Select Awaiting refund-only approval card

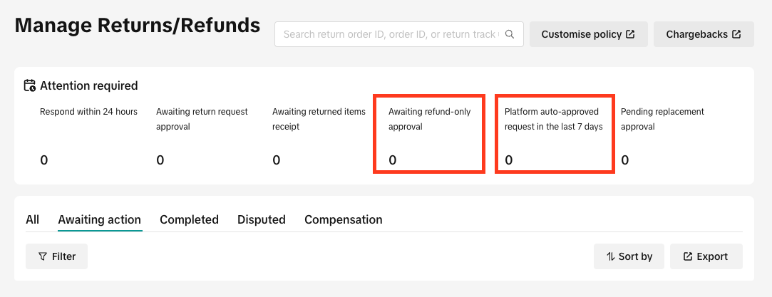429,134
